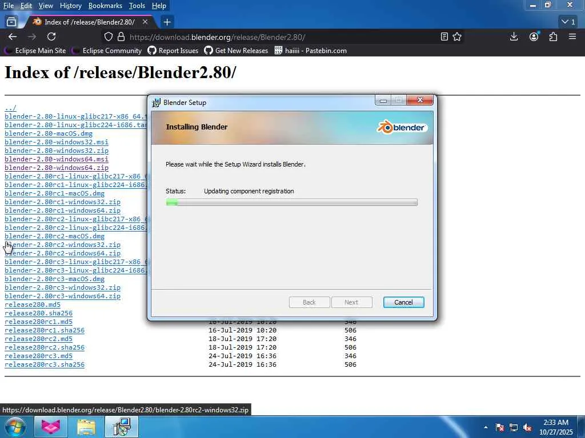Open Eclipse Main Site bookmark
The width and height of the screenshot is (585, 438).
(x=35, y=51)
